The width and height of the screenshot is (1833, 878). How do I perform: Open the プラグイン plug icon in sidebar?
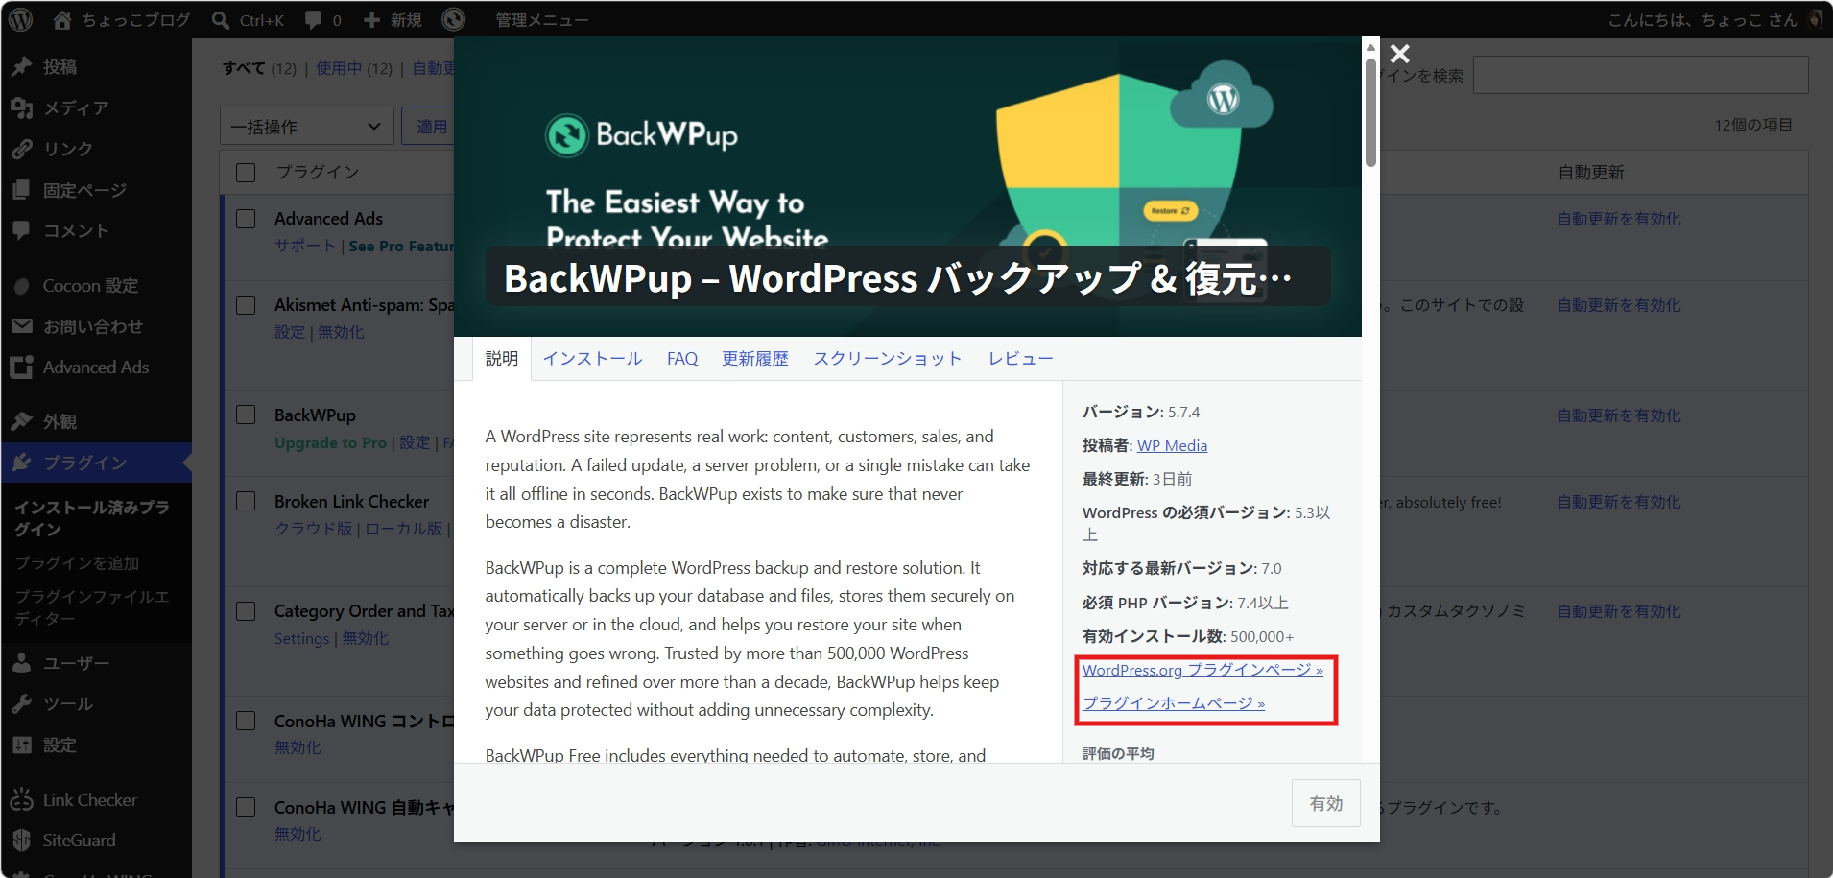pos(22,463)
